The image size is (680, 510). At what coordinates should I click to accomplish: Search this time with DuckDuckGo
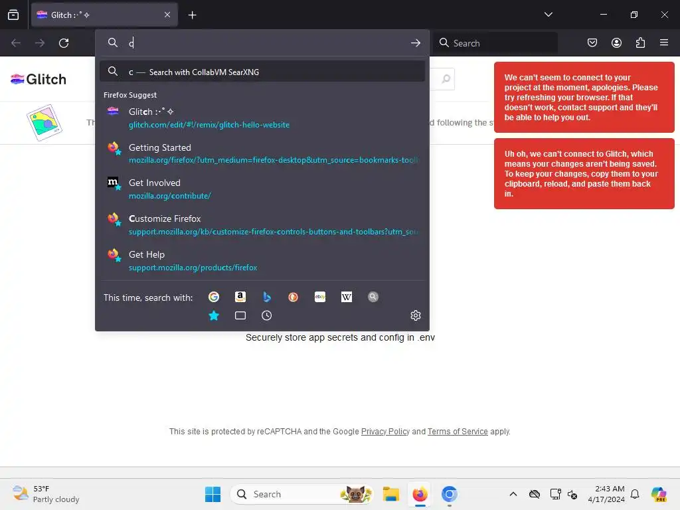point(293,297)
